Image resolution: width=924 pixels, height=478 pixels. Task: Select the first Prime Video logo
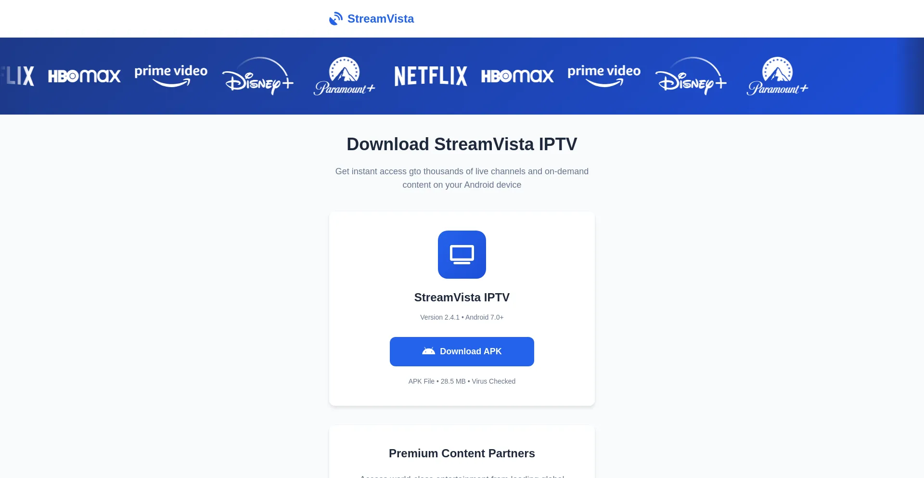point(171,76)
